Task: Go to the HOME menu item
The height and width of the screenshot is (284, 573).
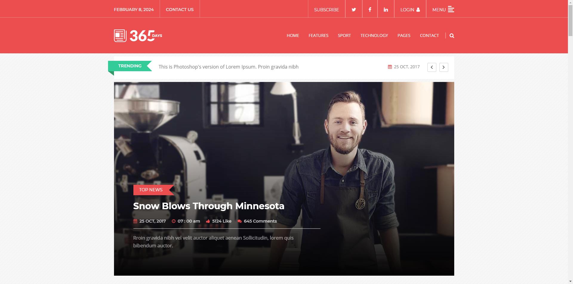Action: (x=293, y=35)
